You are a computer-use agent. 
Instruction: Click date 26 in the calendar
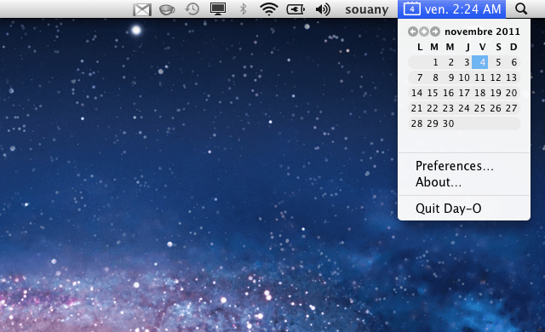pyautogui.click(x=496, y=108)
